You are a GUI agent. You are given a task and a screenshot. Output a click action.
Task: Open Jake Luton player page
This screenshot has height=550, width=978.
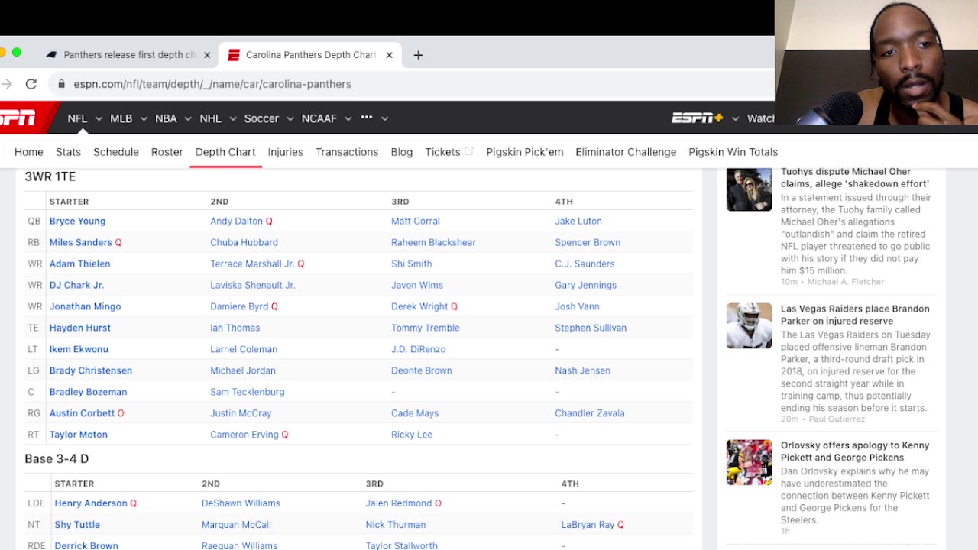click(578, 221)
